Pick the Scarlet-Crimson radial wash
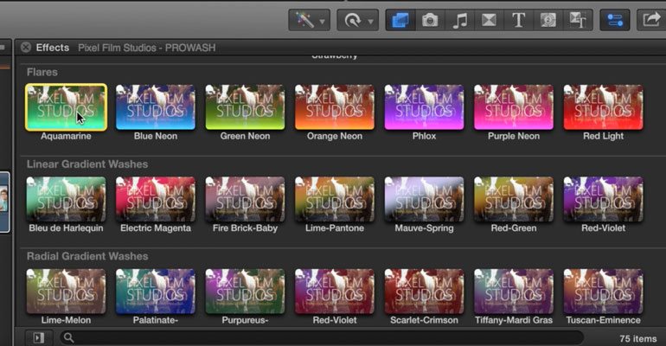Image resolution: width=666 pixels, height=346 pixels. pos(425,292)
